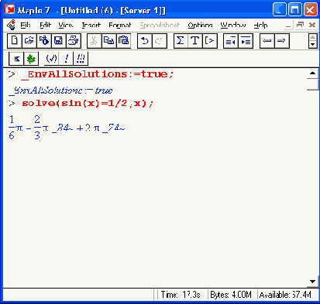Insert a new execution group with the [> icon

coord(209,41)
